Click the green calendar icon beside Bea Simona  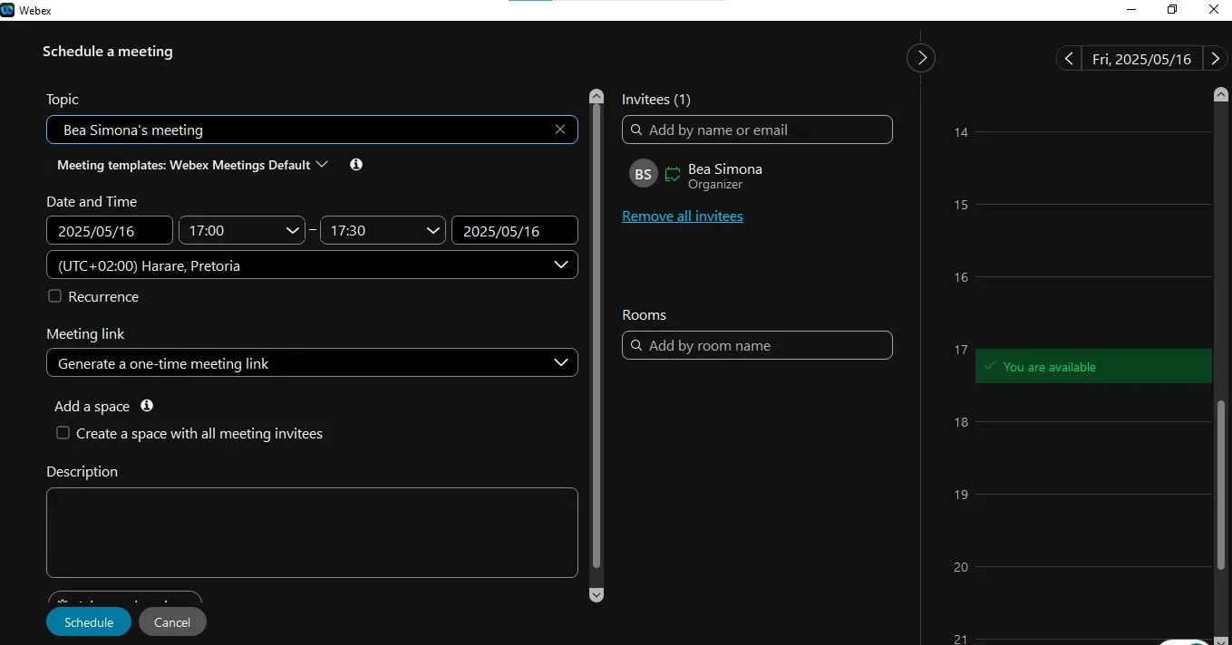(x=672, y=173)
